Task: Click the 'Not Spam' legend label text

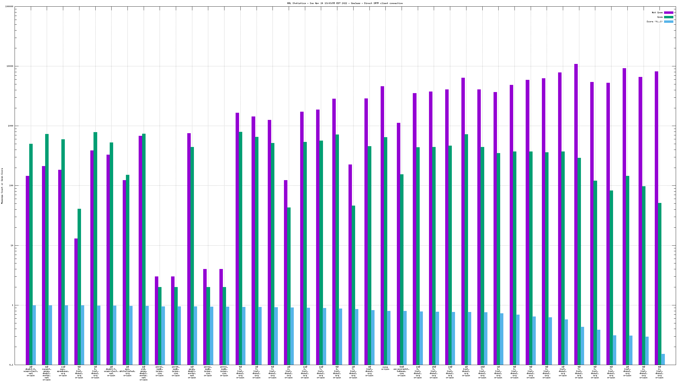Action: pos(657,12)
